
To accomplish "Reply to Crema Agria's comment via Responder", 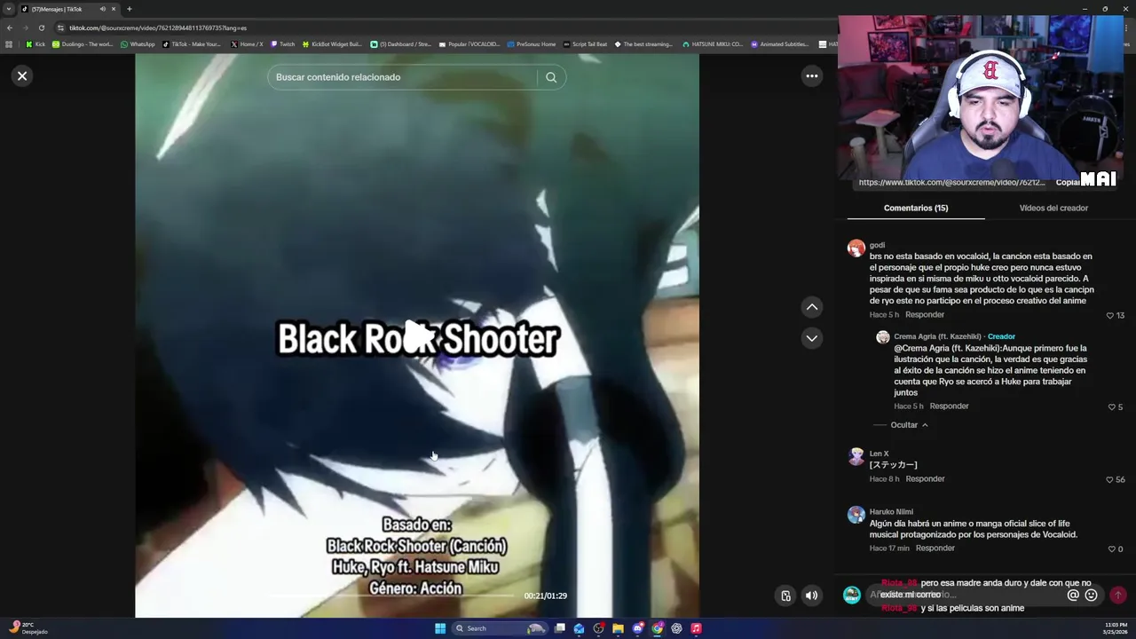I will tap(949, 406).
